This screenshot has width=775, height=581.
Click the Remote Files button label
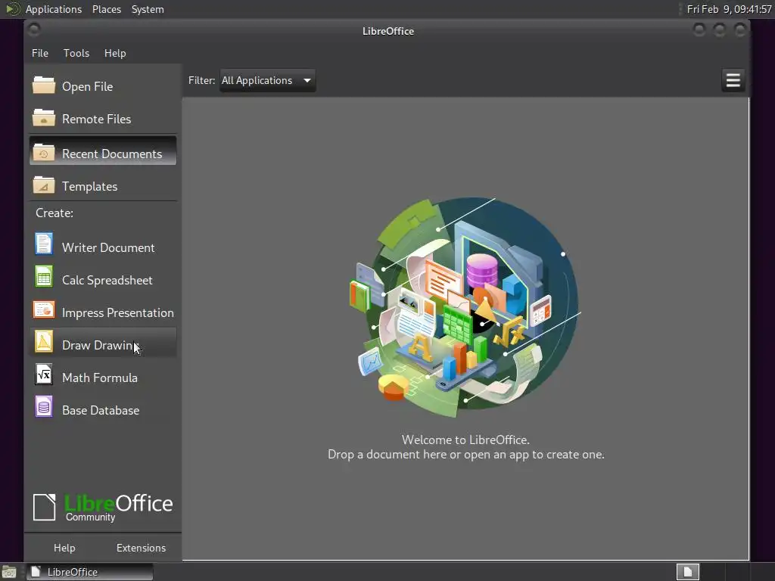96,119
